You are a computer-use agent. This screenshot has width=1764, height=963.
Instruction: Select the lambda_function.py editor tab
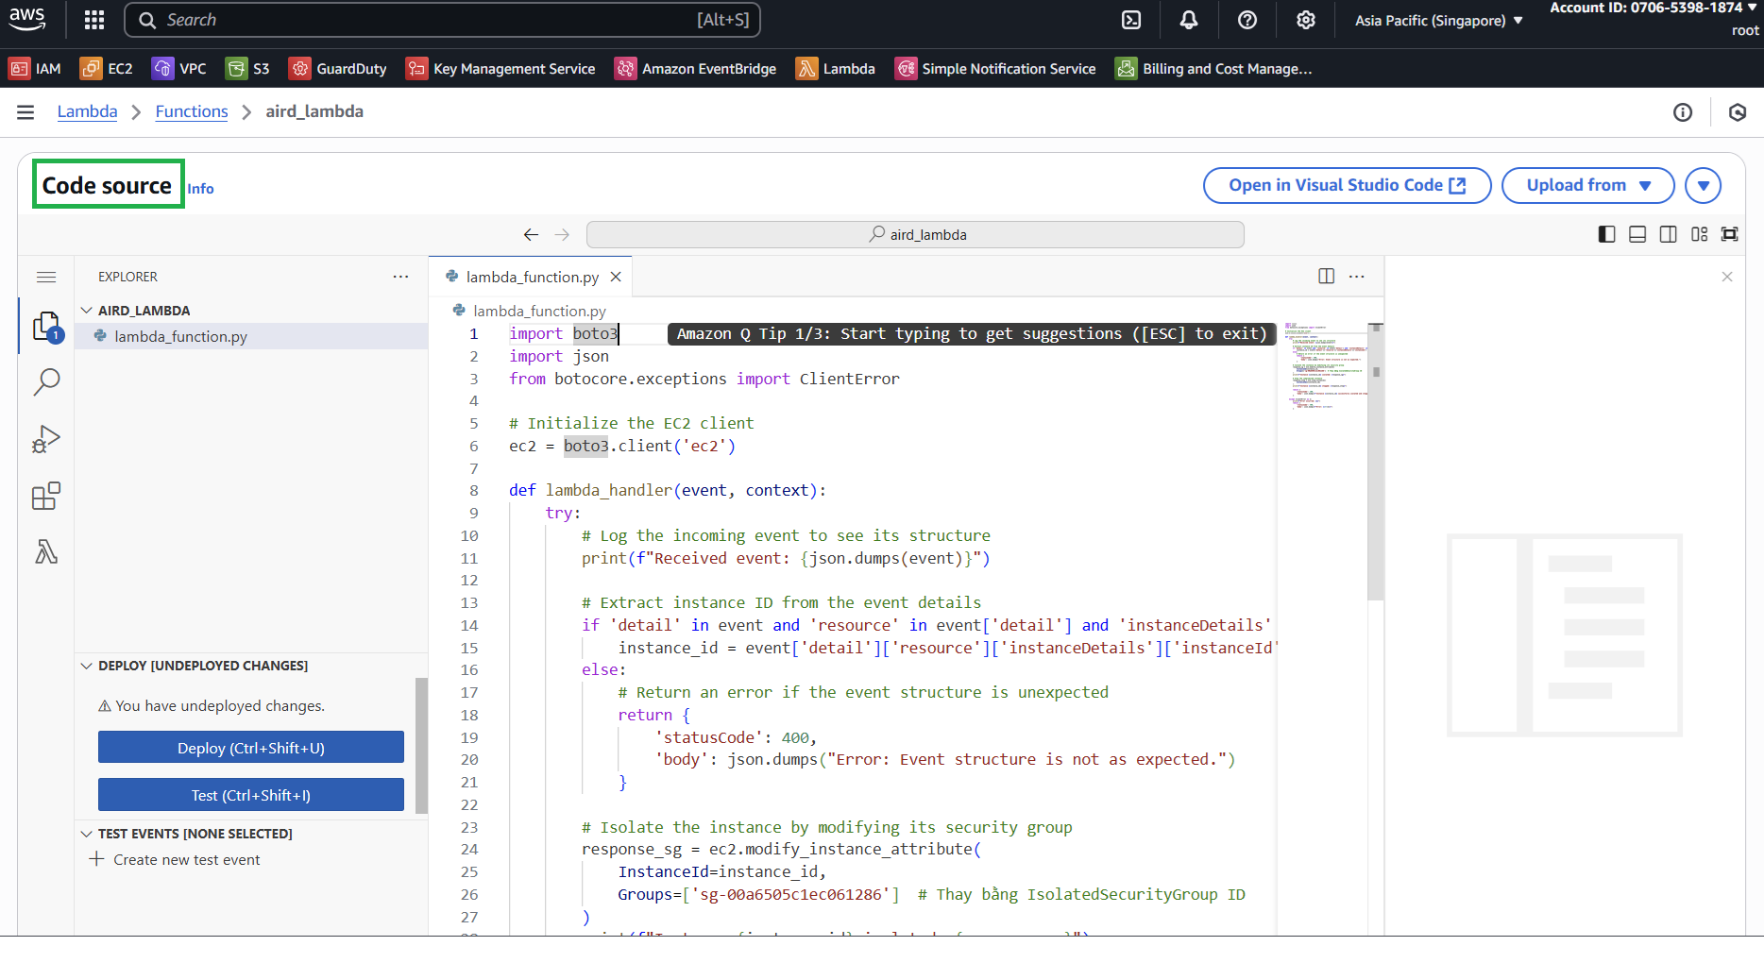coord(532,277)
